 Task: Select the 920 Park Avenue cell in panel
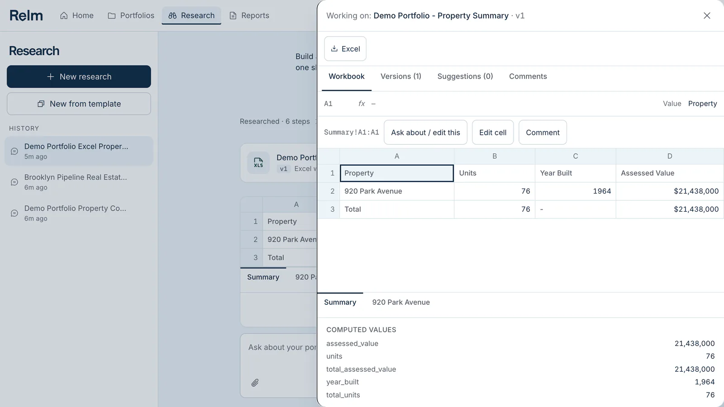[397, 191]
